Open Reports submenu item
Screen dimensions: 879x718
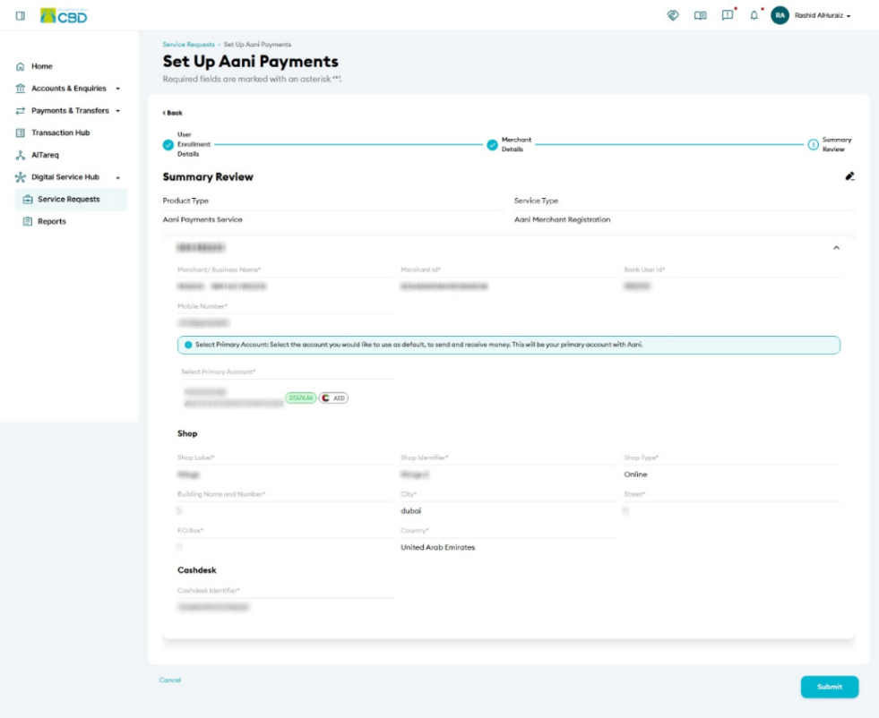tap(52, 222)
